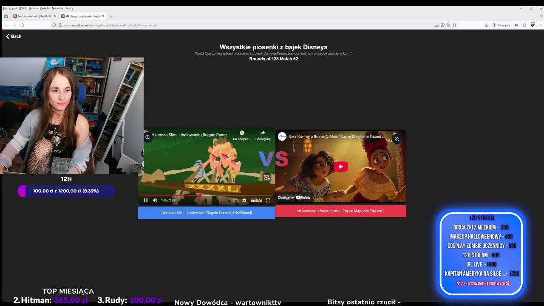
Task: Enter fullscreen on the left video
Action: tap(268, 200)
